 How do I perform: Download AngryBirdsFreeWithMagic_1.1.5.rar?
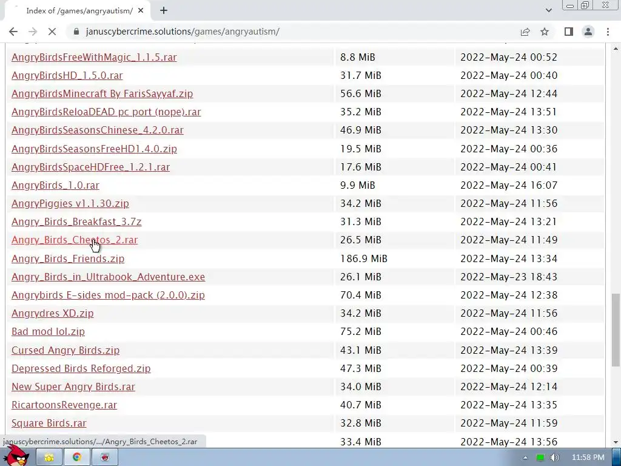tap(94, 57)
